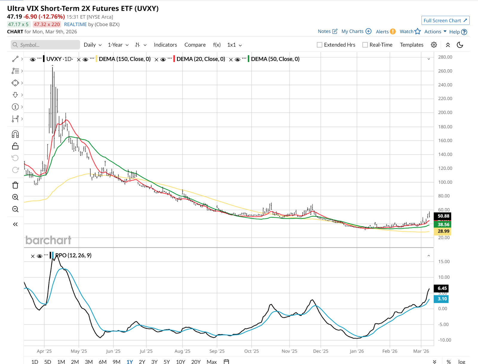Remove the PPO (12, 26, 9) study
Image resolution: width=478 pixels, height=364 pixels.
pyautogui.click(x=33, y=256)
